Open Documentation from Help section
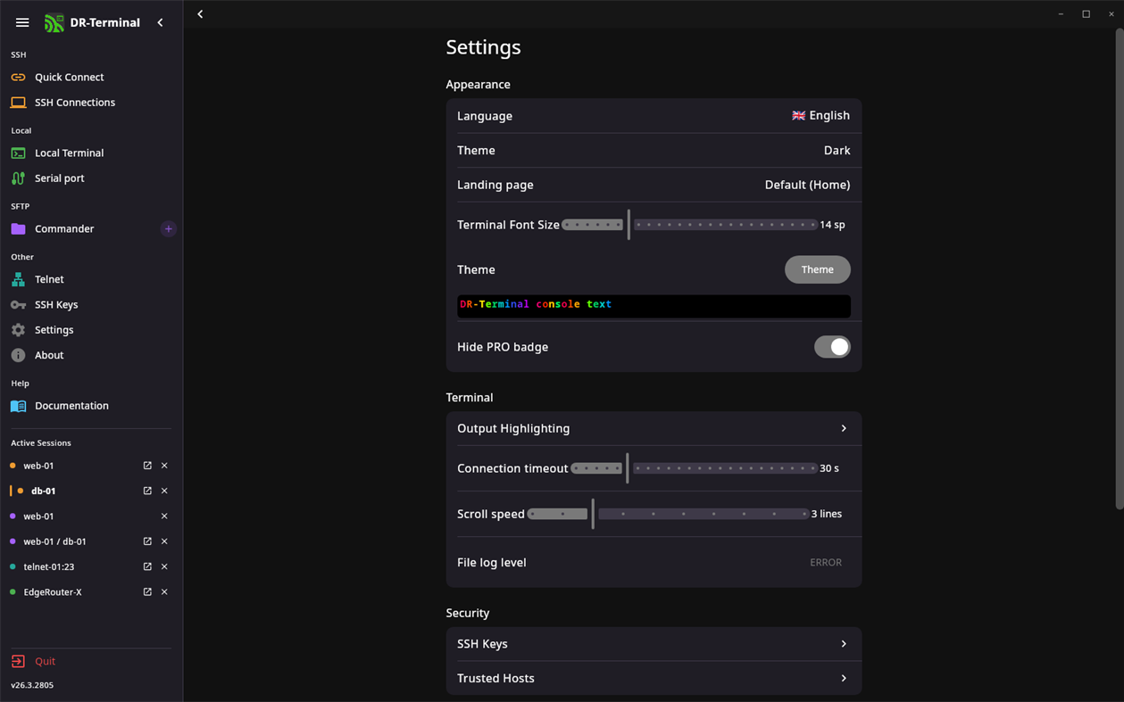Screen dimensions: 1124x702 [x=71, y=406]
